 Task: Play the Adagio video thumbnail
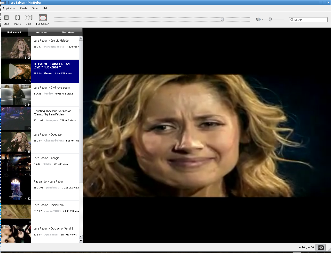point(16,165)
